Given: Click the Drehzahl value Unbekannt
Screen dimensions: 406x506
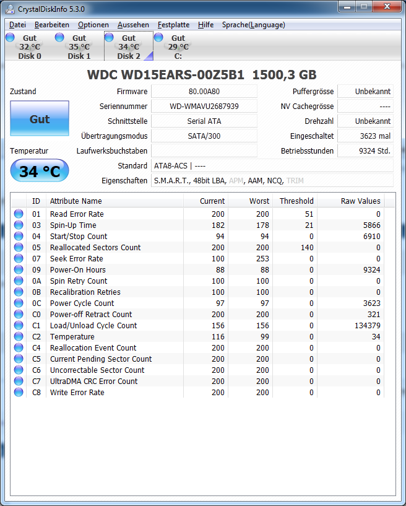Looking at the screenshot, I should [365, 121].
